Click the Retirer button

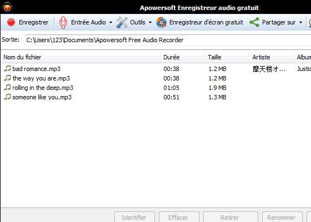point(230,217)
